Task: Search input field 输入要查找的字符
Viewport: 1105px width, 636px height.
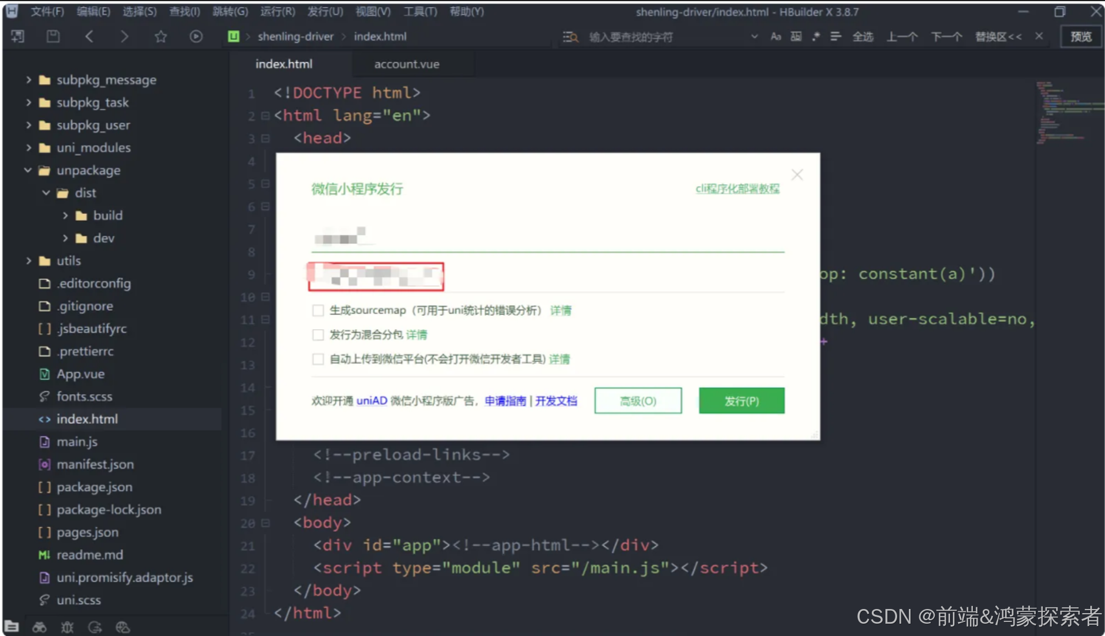Action: tap(666, 37)
